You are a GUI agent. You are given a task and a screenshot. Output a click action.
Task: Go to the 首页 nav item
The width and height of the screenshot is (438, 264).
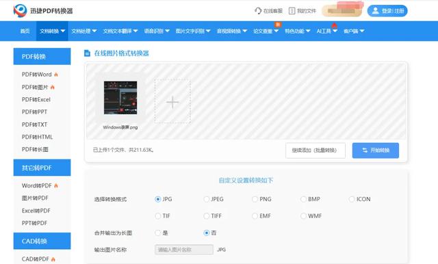click(x=25, y=31)
